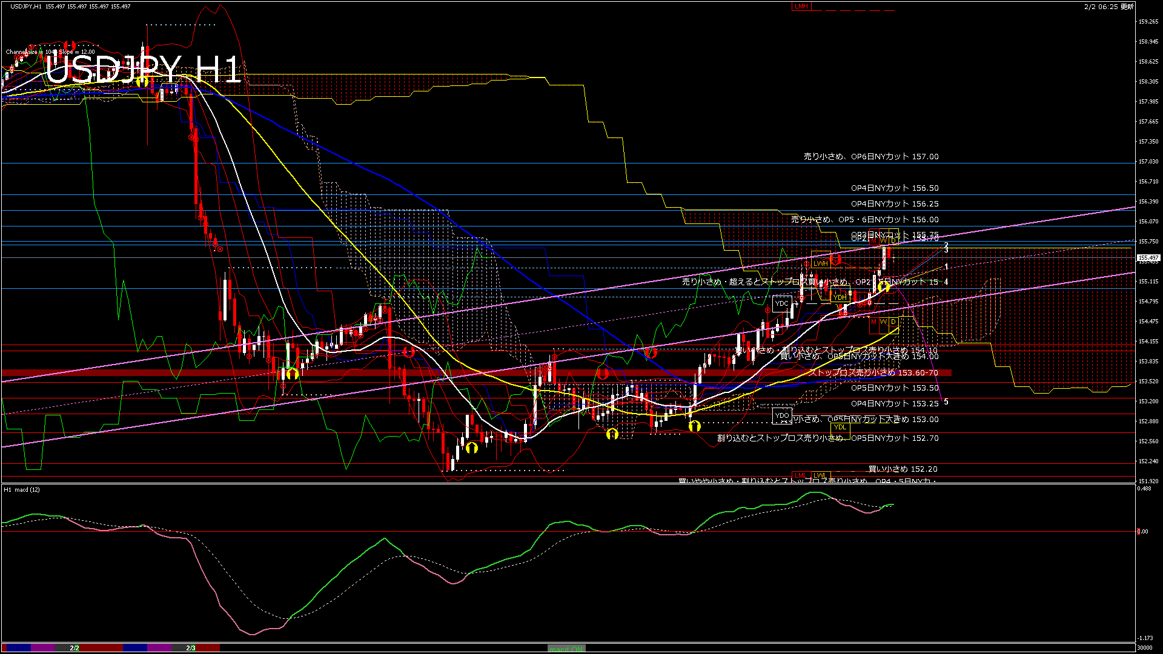Click the orange LWL label box

click(x=820, y=475)
